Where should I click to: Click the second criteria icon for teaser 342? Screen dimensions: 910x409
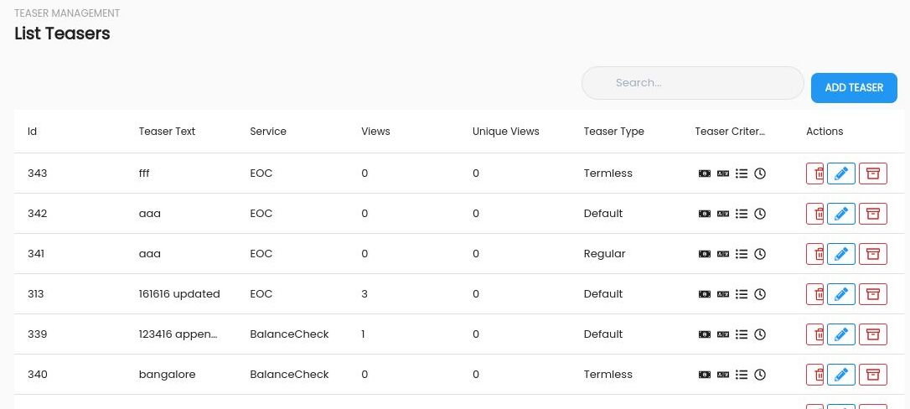click(x=723, y=214)
